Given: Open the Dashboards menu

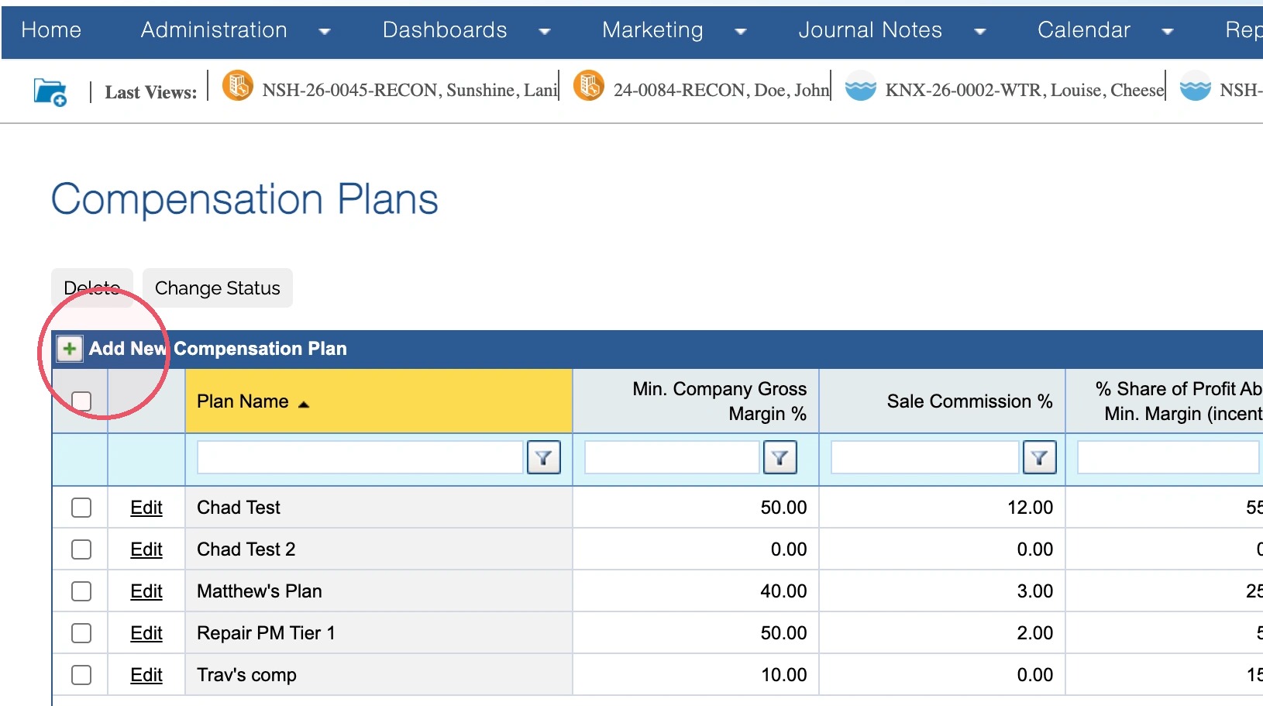Looking at the screenshot, I should tap(445, 30).
